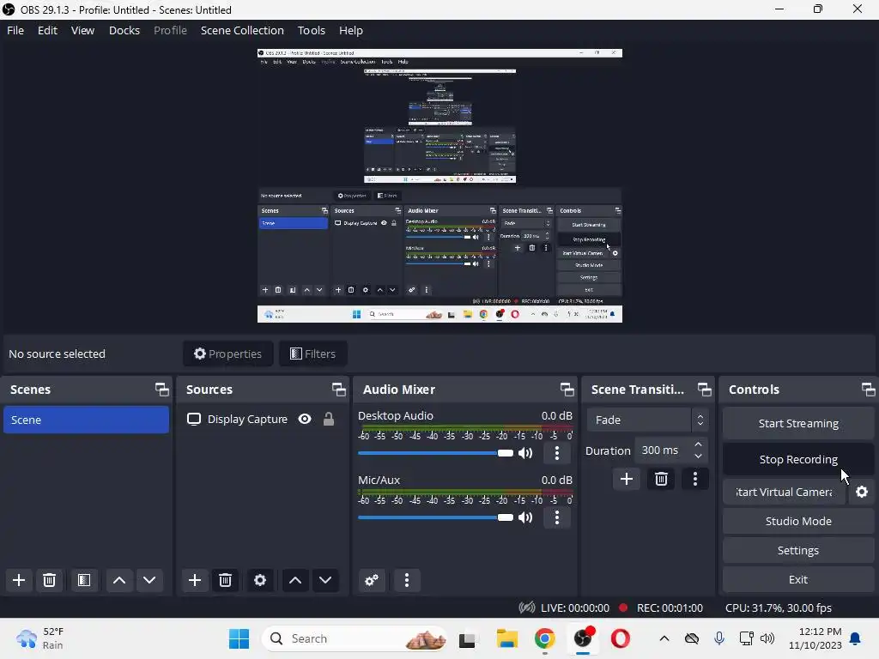Open the File menu
Screen dimensions: 879x659
[15, 30]
